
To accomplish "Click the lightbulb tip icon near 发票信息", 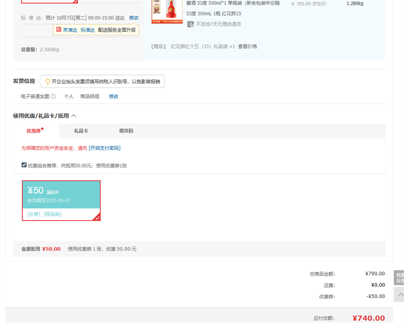I will pyautogui.click(x=48, y=82).
